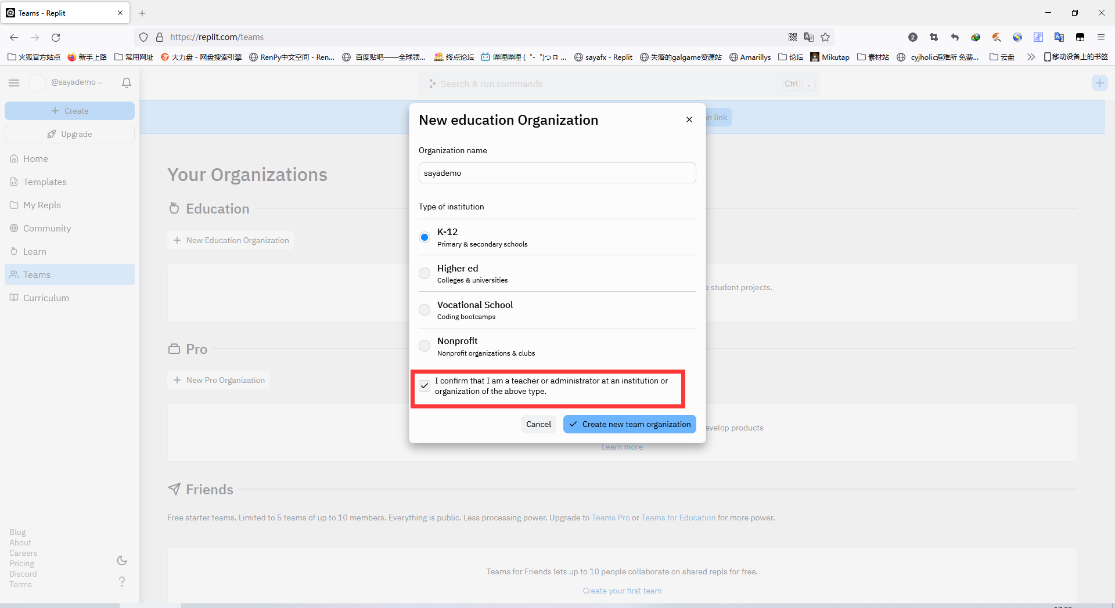The width and height of the screenshot is (1115, 608).
Task: Reload the page
Action: click(56, 37)
